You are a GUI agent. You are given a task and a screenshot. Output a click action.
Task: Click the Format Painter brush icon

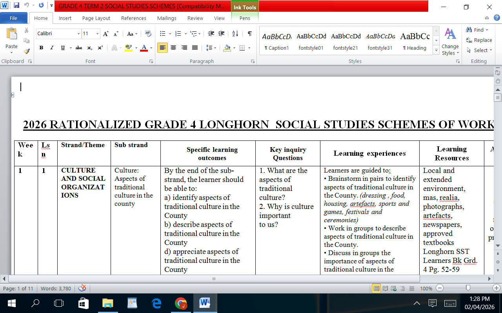(27, 51)
